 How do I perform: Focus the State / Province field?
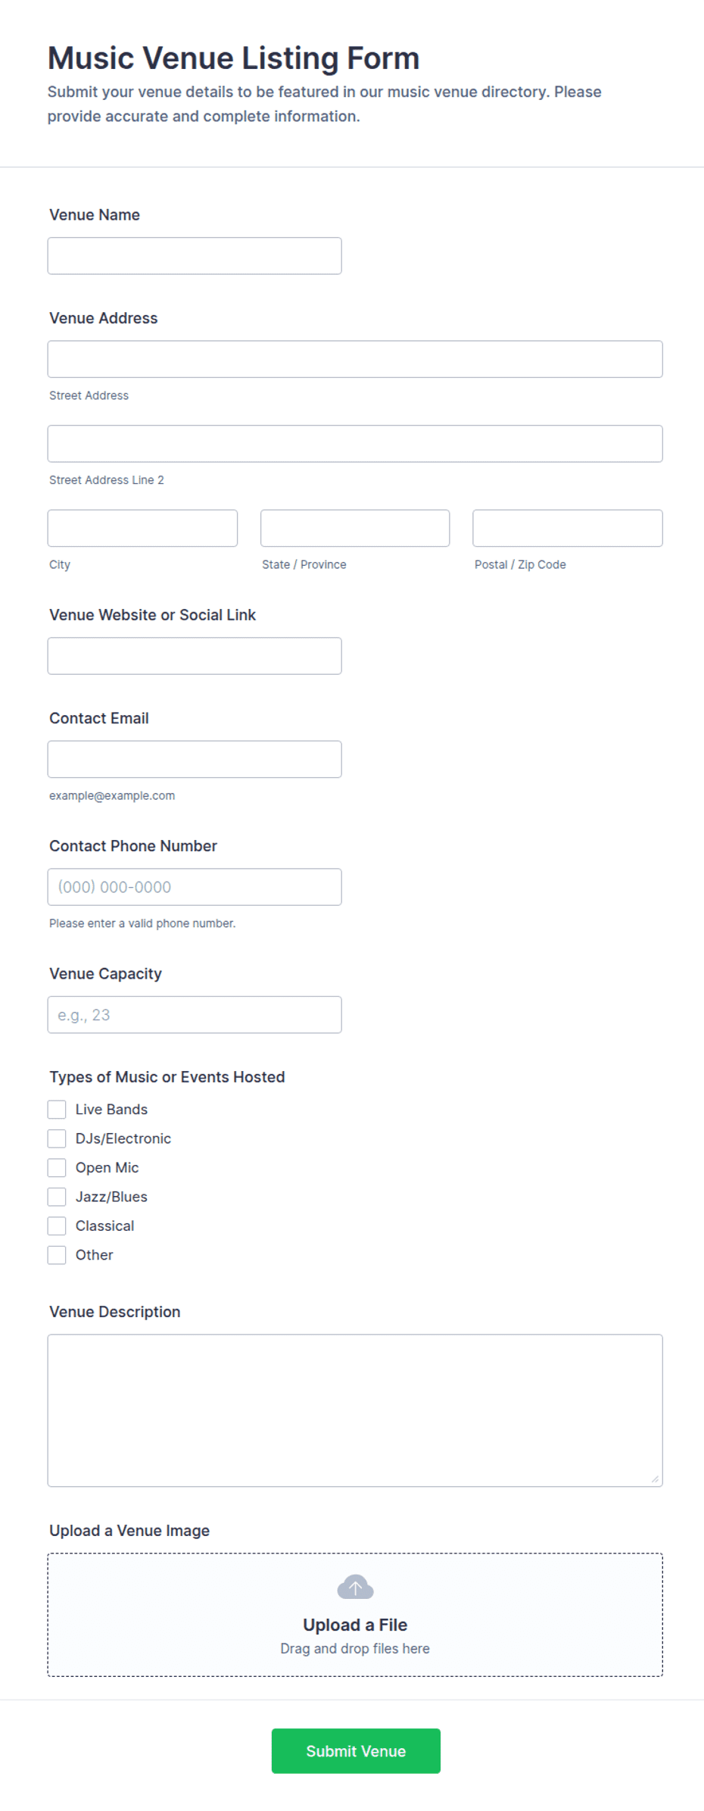[355, 528]
